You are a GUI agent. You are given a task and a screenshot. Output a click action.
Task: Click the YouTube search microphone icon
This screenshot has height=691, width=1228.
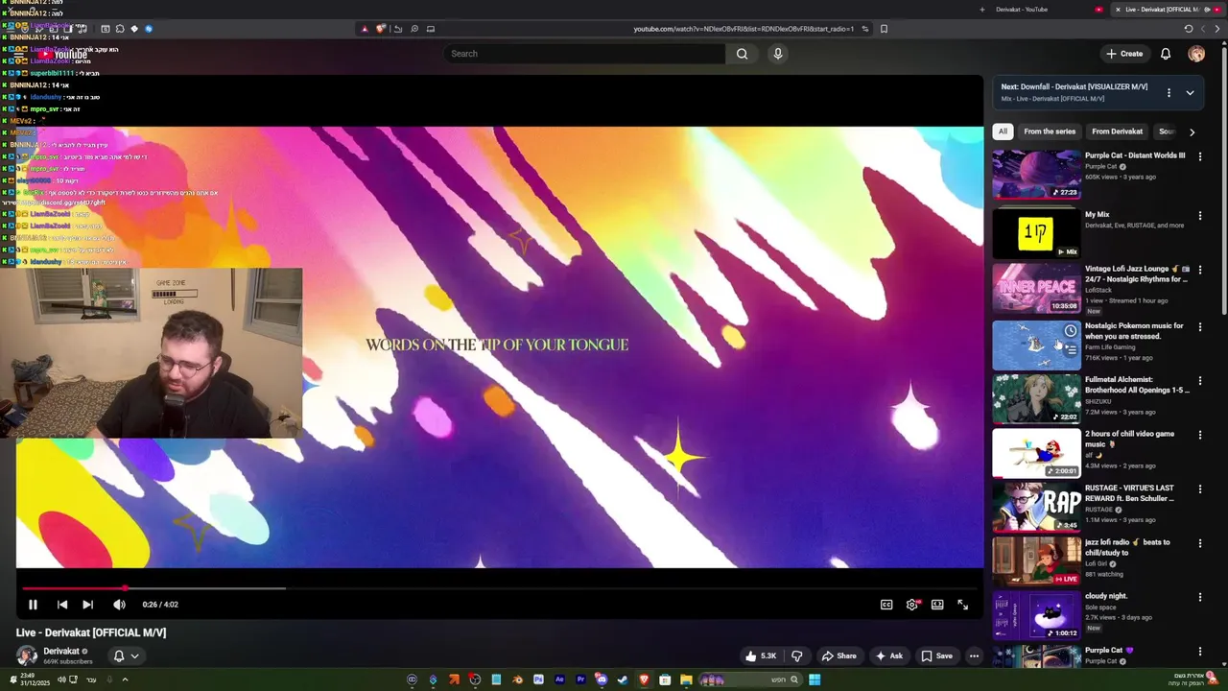(778, 54)
